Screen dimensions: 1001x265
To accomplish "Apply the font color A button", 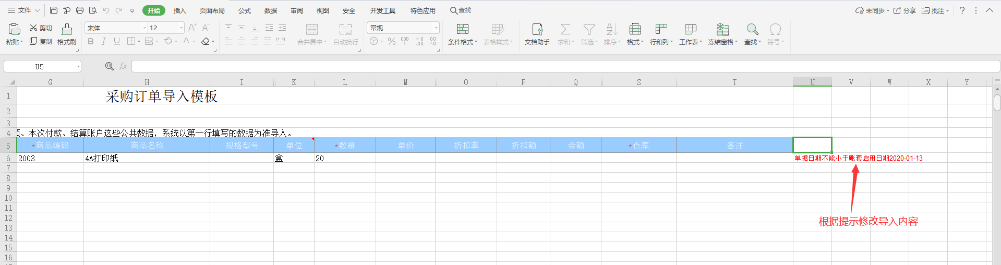I will pos(186,41).
